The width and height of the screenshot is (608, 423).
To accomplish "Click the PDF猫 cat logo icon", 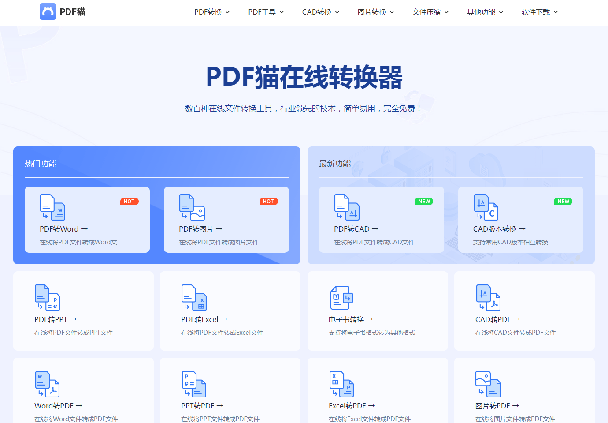I will pos(48,12).
